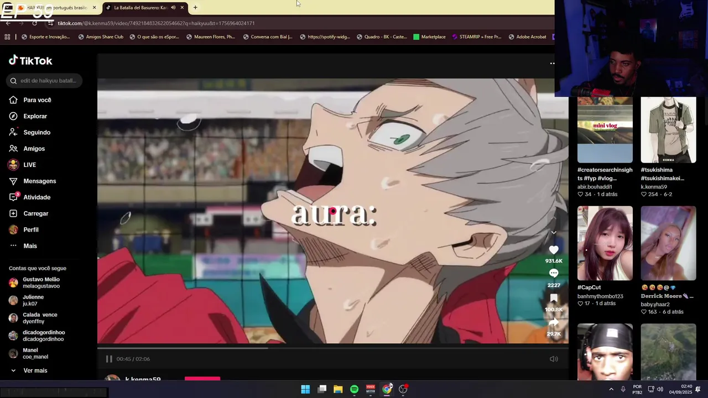Open Marketplace bookmark
The image size is (708, 398).
(429, 37)
